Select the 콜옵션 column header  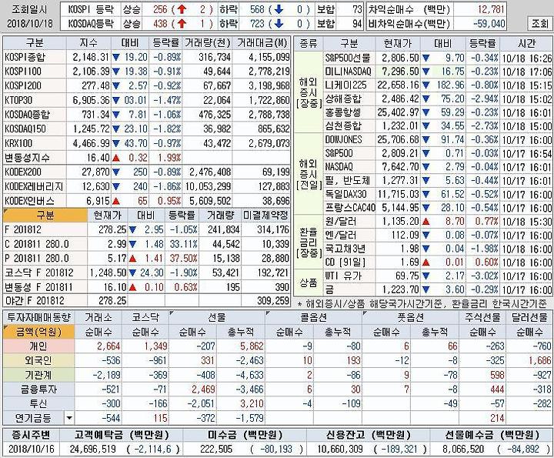313,317
